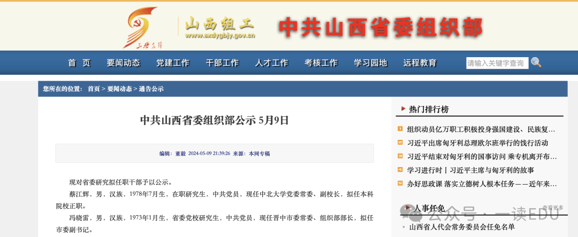Open the 要闻动态 navigation menu
Screen dimensions: 578x237
[124, 63]
